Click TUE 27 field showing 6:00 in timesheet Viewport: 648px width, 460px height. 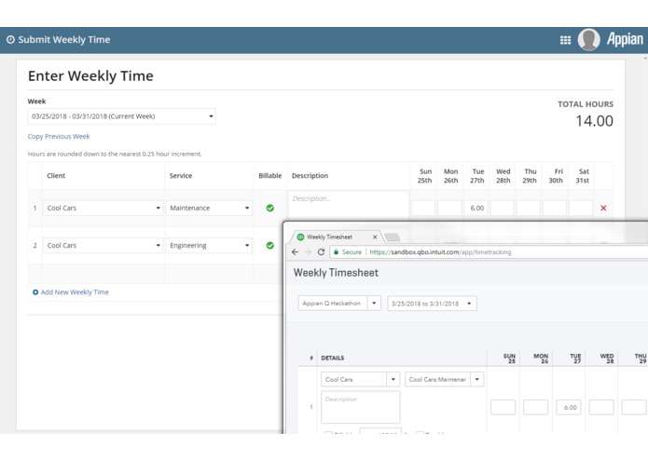pos(568,407)
